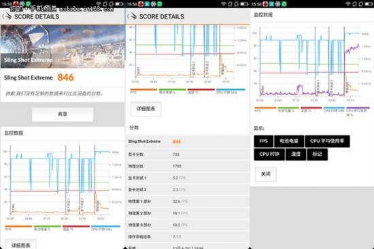Open the green notification icon in middle status bar
The width and height of the screenshot is (374, 249).
tap(159, 4)
